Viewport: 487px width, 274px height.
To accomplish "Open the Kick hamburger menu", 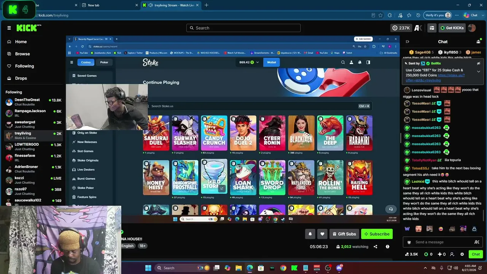I will click(x=9, y=28).
